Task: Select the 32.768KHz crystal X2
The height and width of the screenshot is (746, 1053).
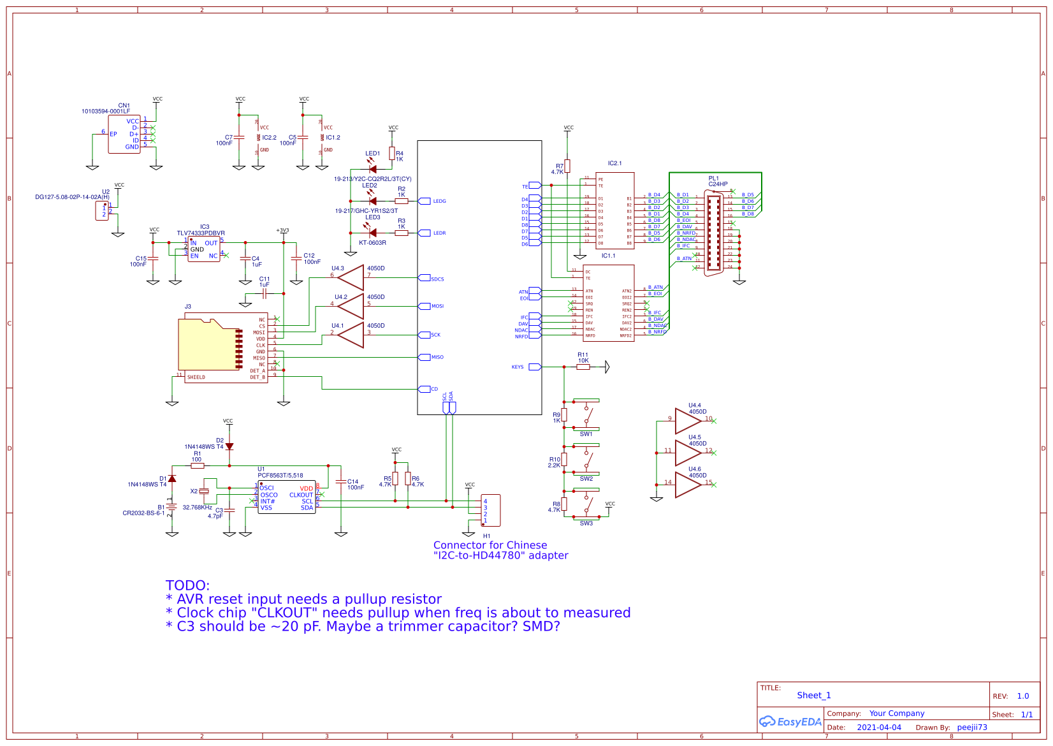Action: click(204, 492)
